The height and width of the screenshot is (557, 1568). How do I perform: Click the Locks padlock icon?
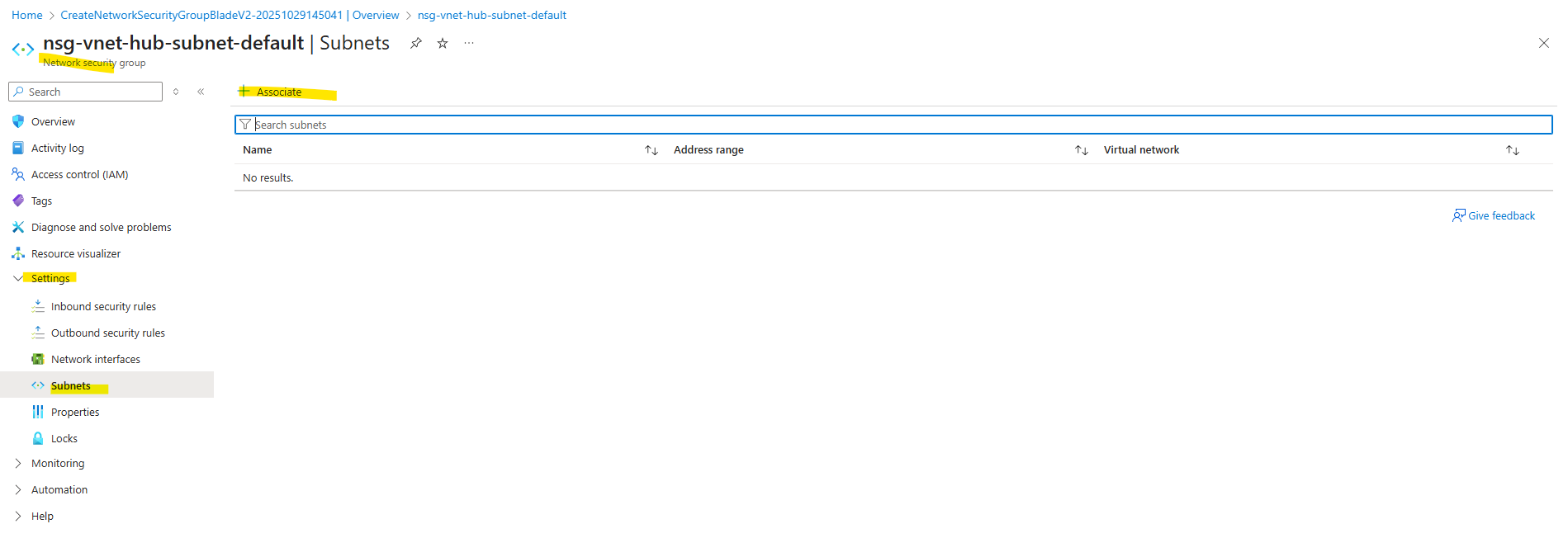(x=38, y=438)
